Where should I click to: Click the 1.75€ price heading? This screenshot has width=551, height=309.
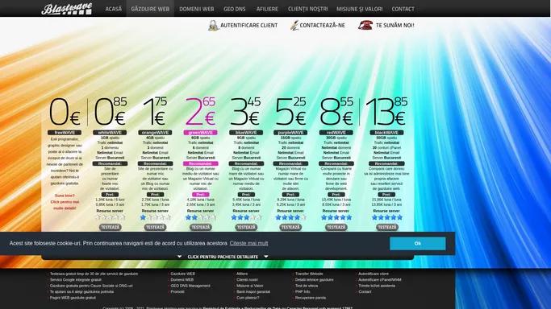pos(156,112)
